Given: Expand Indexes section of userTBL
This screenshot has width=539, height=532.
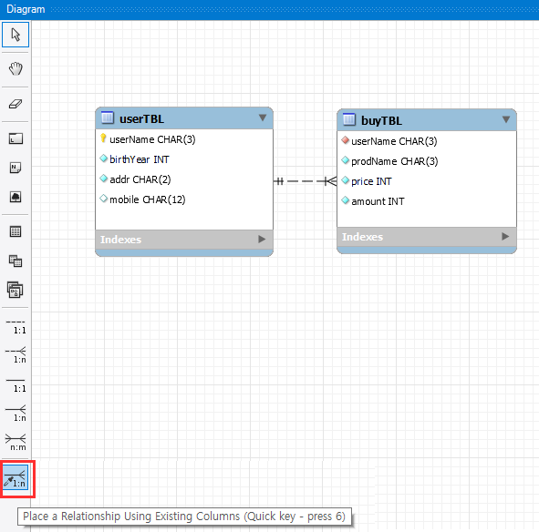Looking at the screenshot, I should (262, 239).
